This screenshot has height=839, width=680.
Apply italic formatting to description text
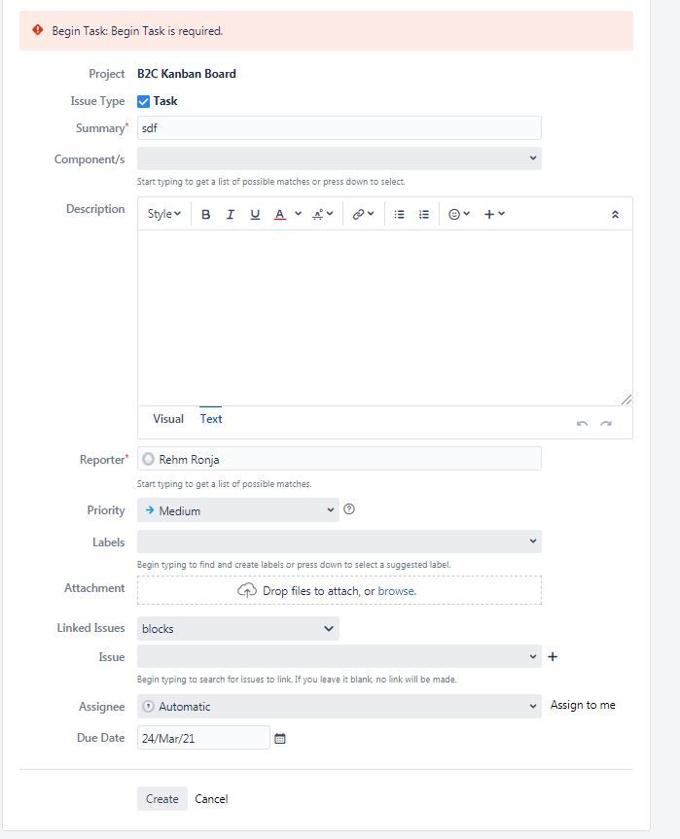coord(230,214)
